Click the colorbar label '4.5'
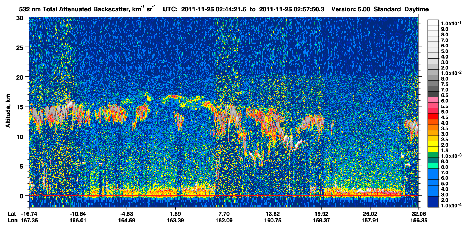 tap(444, 117)
